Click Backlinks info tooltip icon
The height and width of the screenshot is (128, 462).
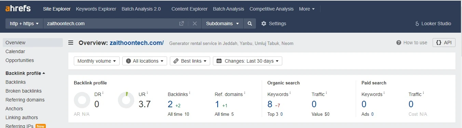tap(190, 93)
